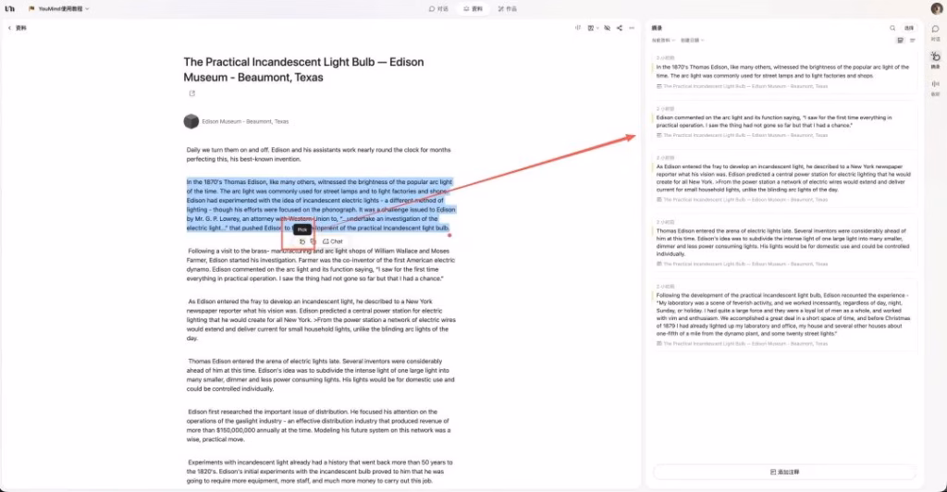
Task: Switch excerpts to list view
Action: pos(913,41)
